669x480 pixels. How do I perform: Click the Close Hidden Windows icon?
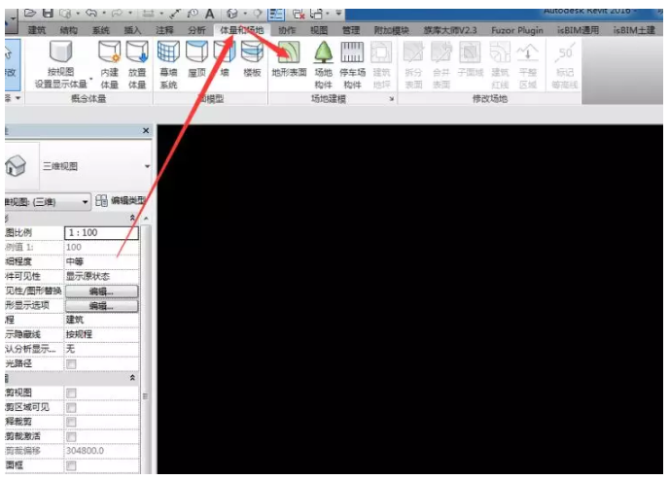[299, 14]
